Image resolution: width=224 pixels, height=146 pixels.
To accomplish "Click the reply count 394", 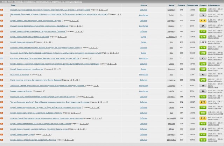I will pyautogui.click(x=181, y=108).
